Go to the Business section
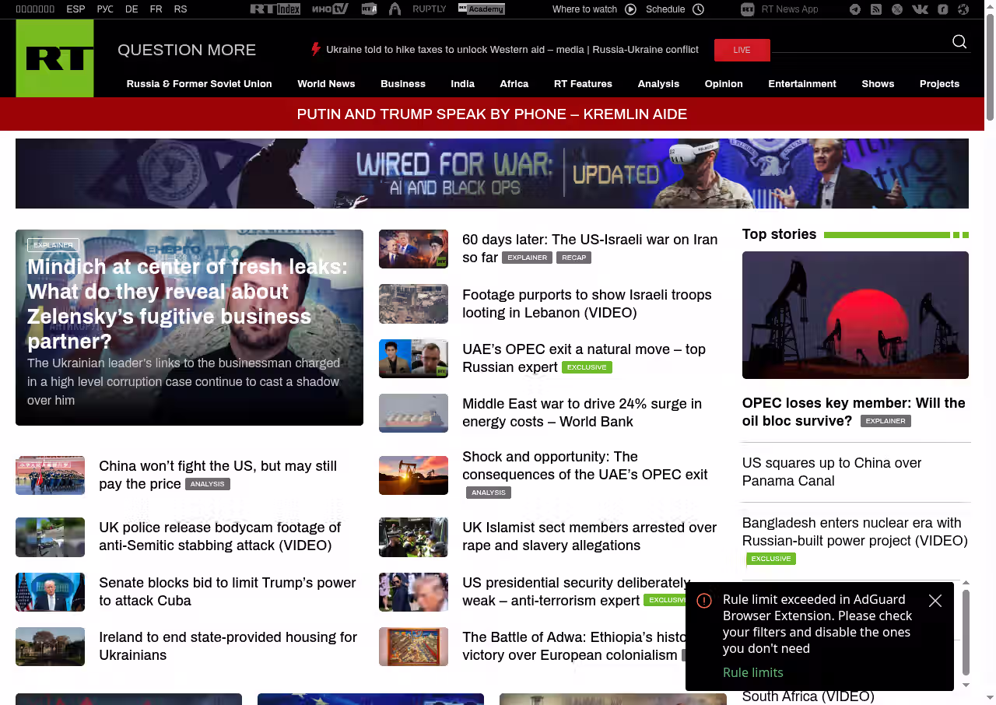The height and width of the screenshot is (705, 996). (402, 84)
